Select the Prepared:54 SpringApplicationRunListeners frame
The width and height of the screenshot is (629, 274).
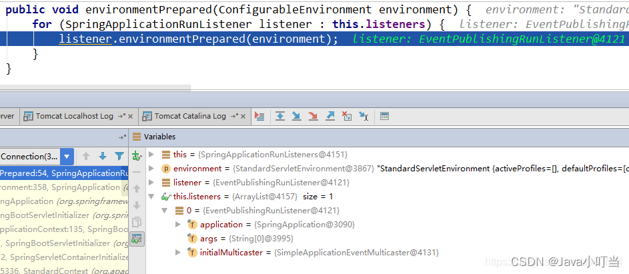(64, 173)
